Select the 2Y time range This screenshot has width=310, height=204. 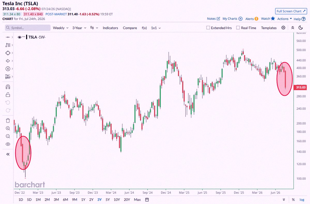pyautogui.click(x=91, y=200)
